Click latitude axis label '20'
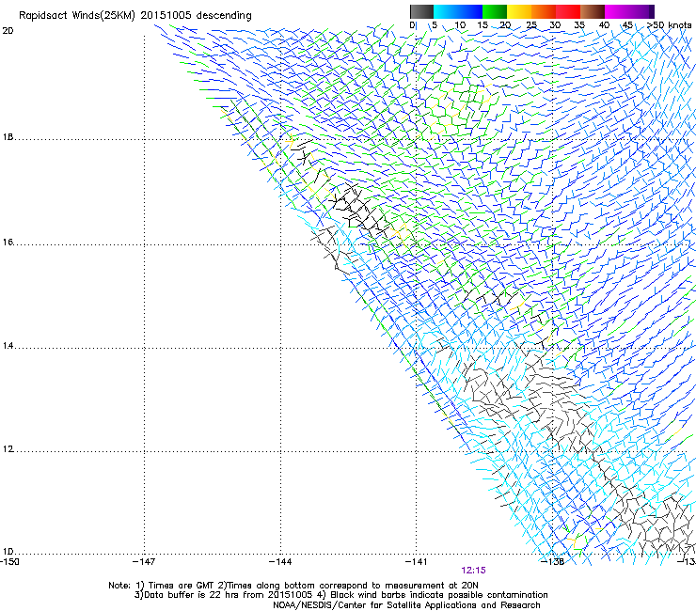The height and width of the screenshot is (611, 696). (x=8, y=31)
